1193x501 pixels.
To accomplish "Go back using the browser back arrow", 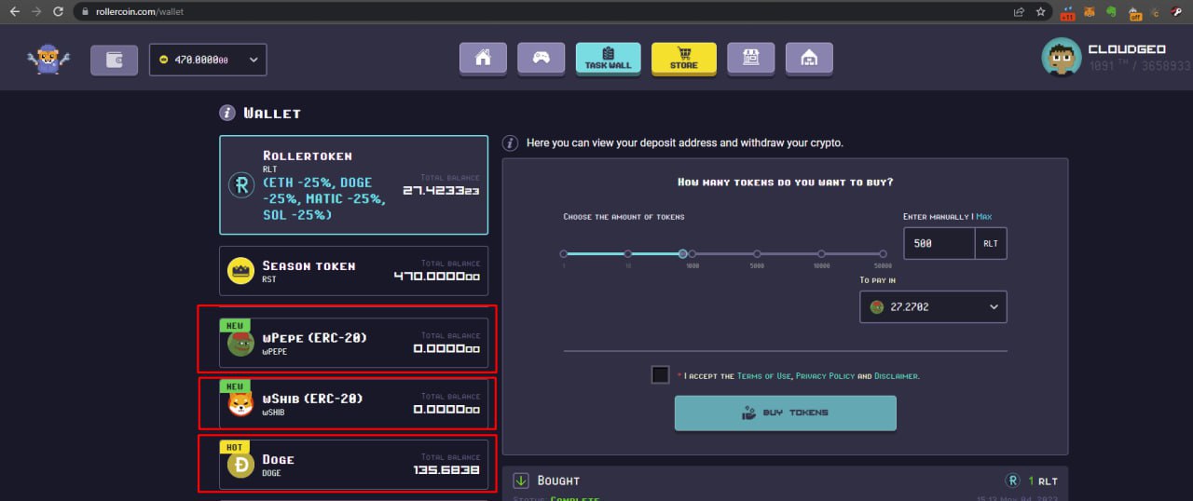I will pyautogui.click(x=14, y=12).
